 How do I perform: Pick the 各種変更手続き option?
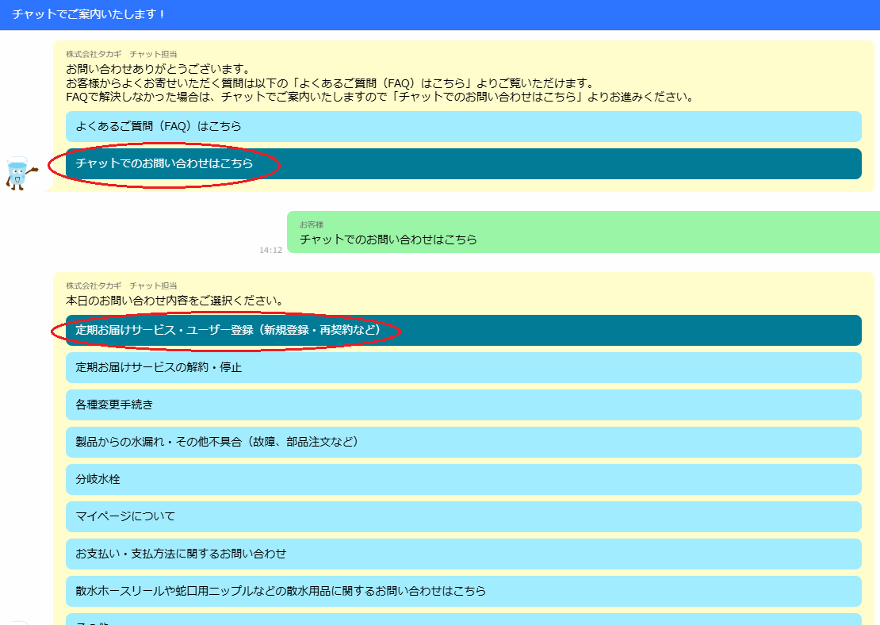pyautogui.click(x=463, y=405)
